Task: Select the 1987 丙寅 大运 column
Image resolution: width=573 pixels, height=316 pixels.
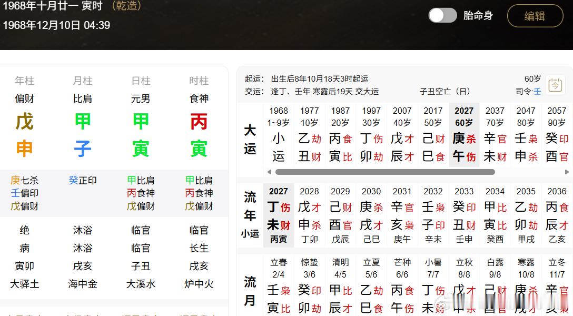Action: [340, 135]
